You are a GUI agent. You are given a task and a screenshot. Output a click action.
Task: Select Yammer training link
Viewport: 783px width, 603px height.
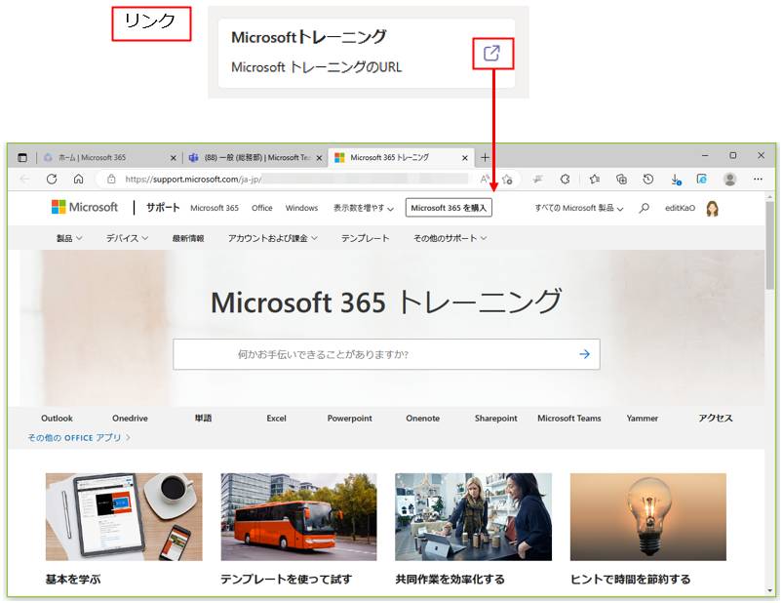[x=643, y=419]
